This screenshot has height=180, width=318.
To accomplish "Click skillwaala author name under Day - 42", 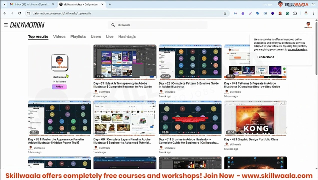I will [235, 144].
